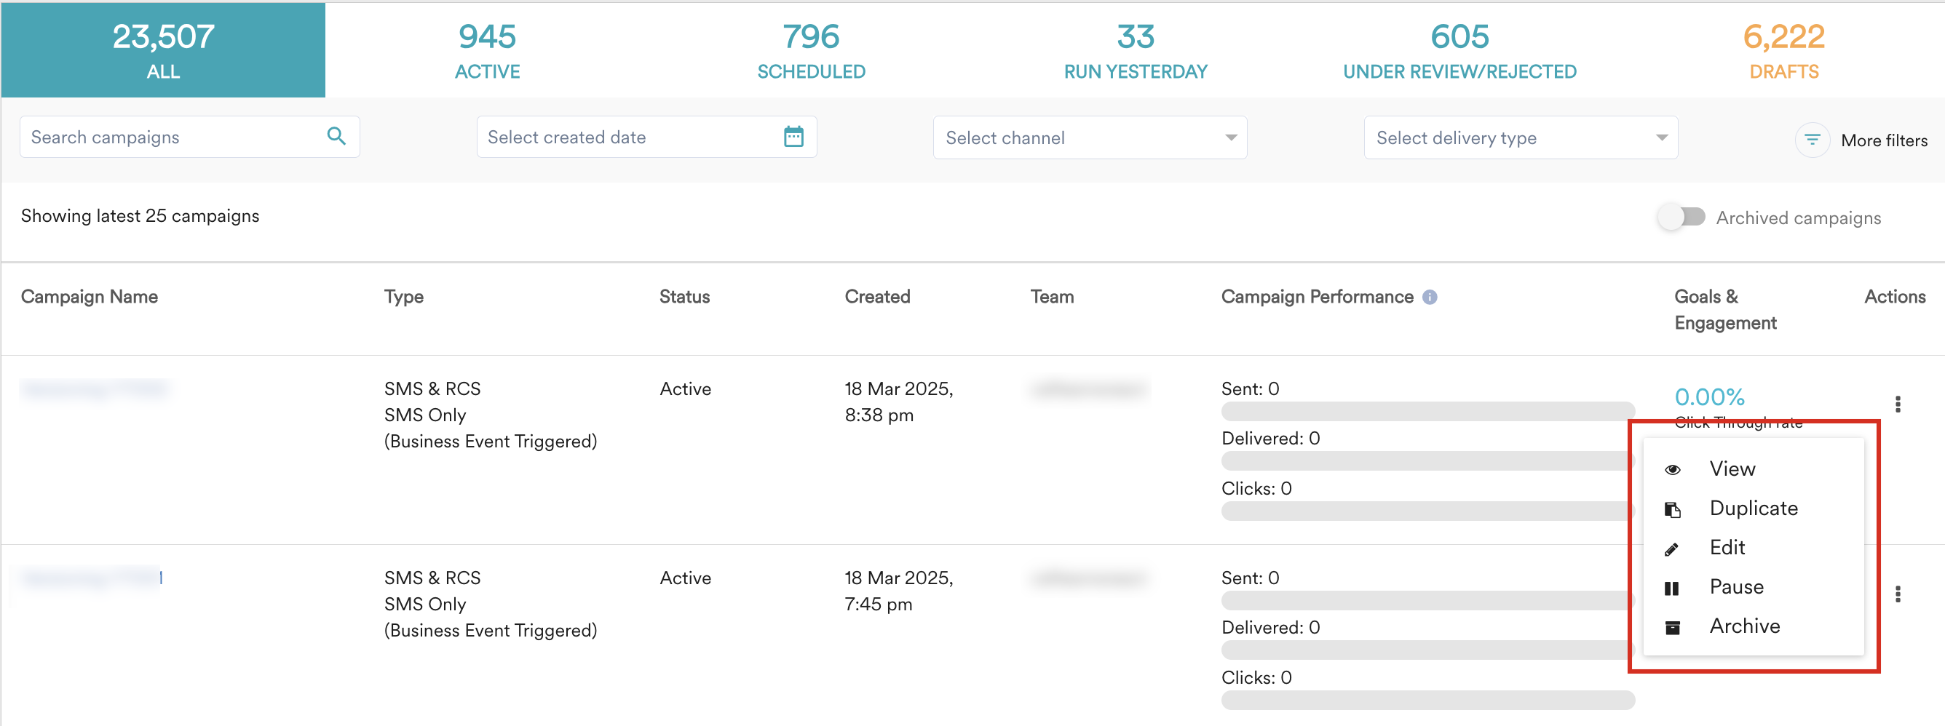Open the first campaign's three-dot actions menu
This screenshot has height=726, width=1945.
click(1897, 404)
